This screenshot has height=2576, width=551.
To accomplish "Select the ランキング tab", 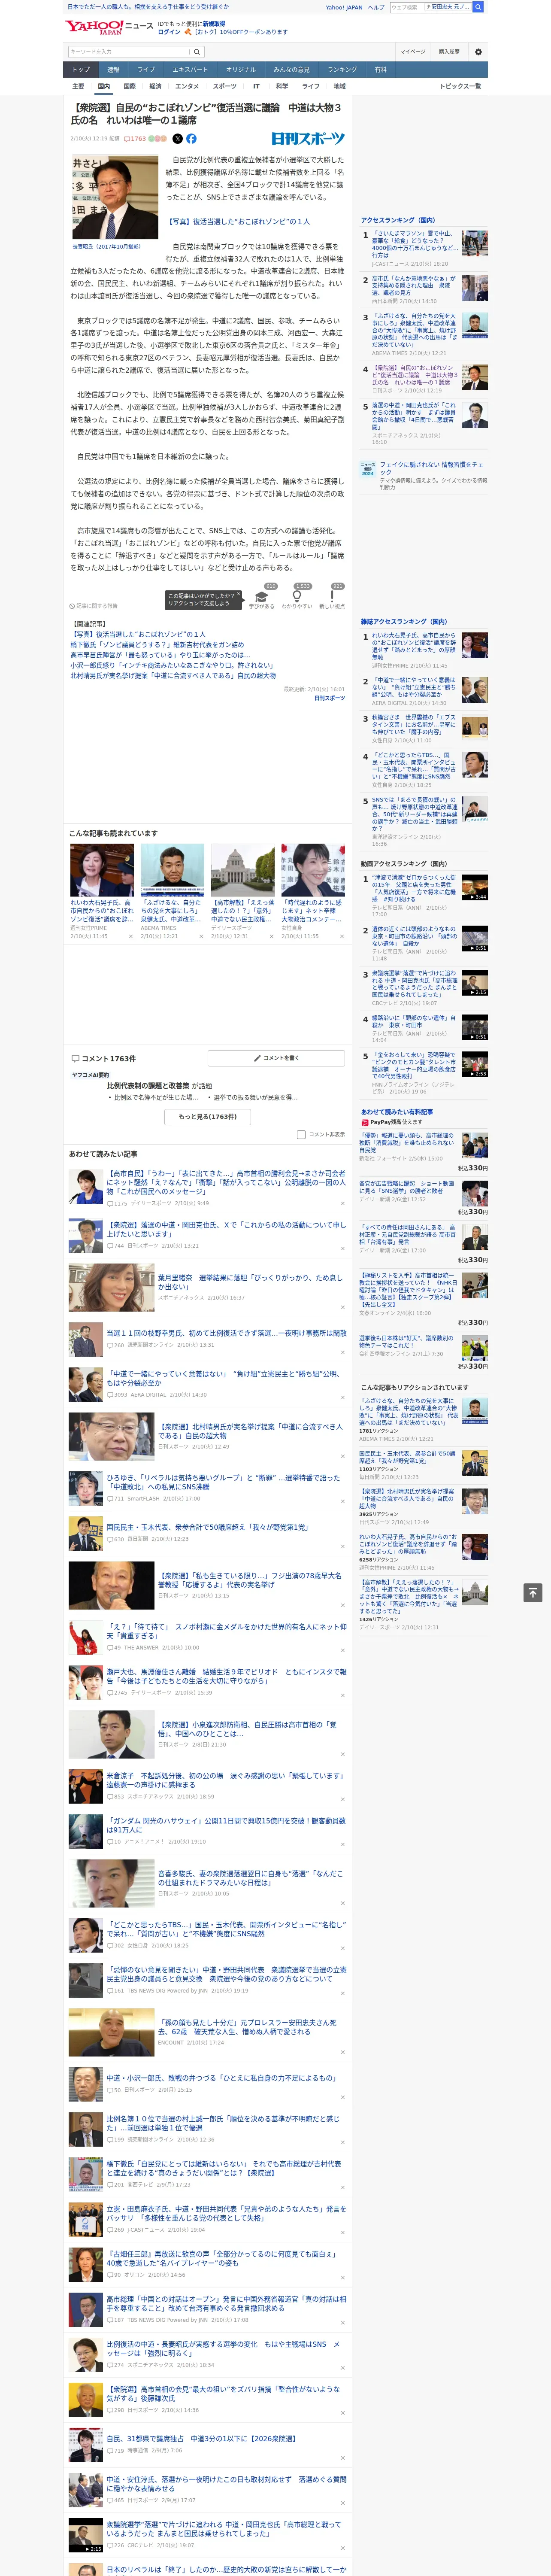I will pyautogui.click(x=342, y=70).
